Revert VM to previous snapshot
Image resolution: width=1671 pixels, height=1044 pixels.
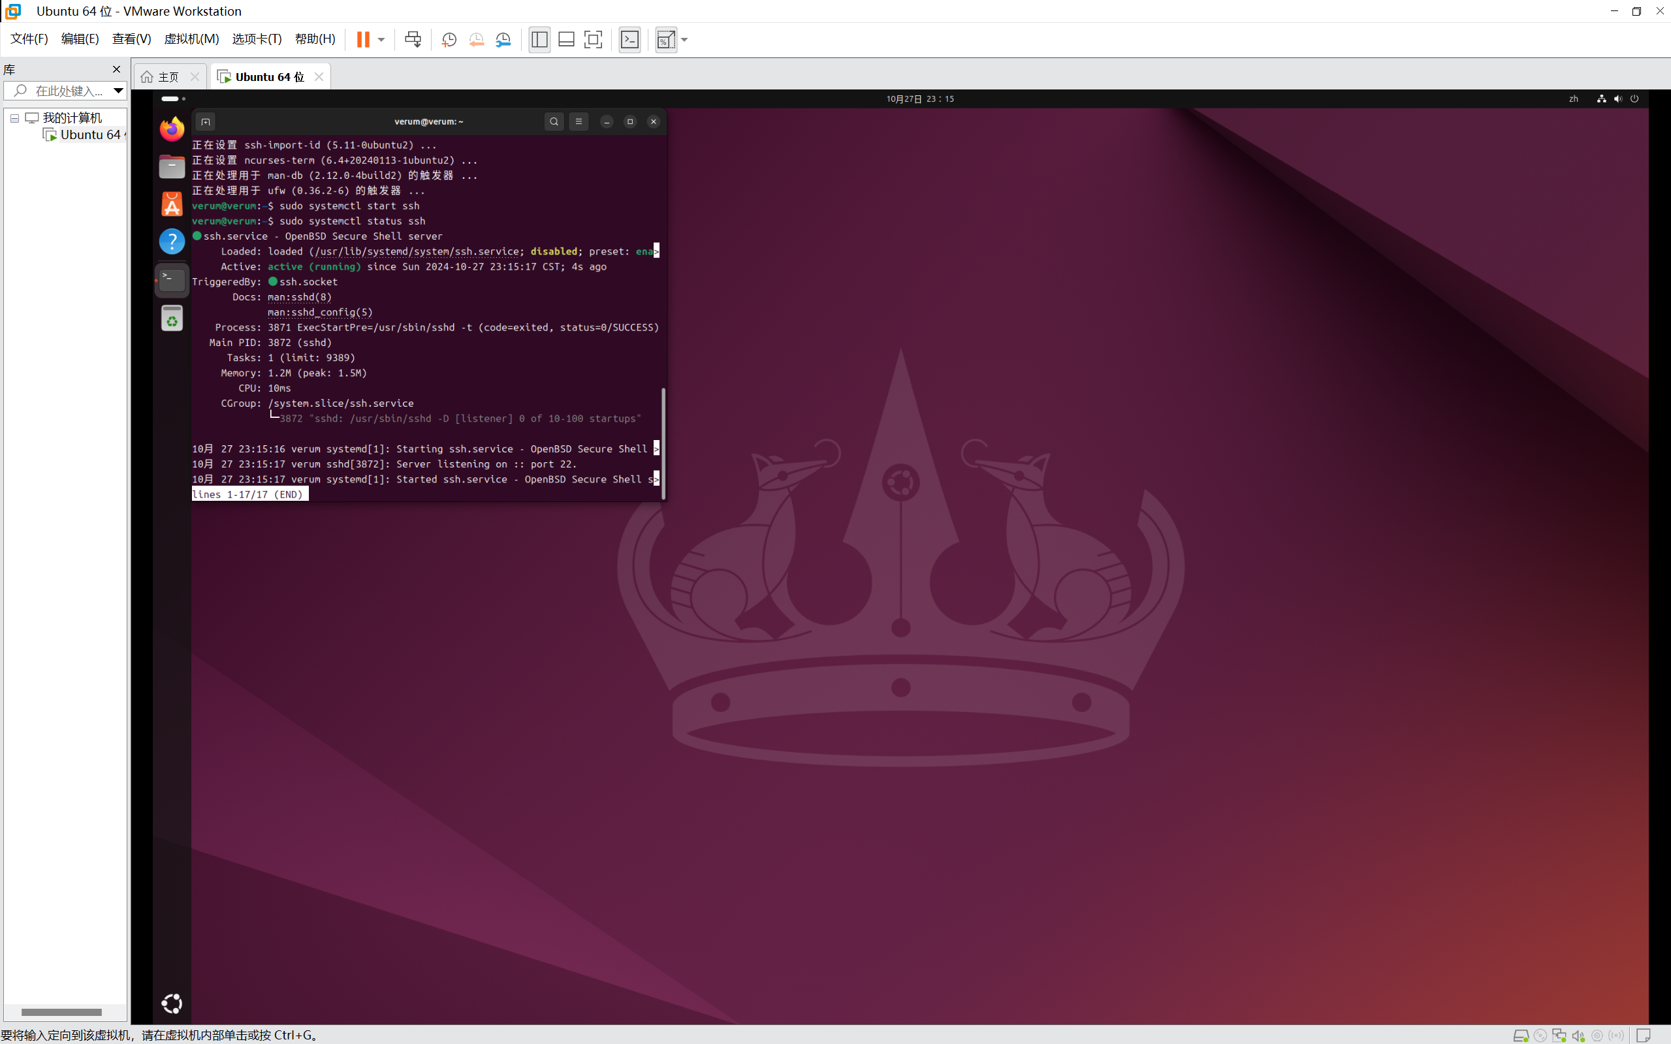point(477,39)
